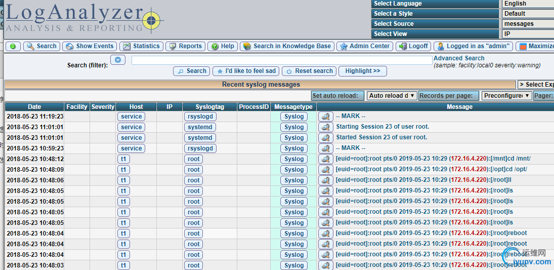Open details icon for cd /opt/ row
The width and height of the screenshot is (554, 270).
(325, 170)
